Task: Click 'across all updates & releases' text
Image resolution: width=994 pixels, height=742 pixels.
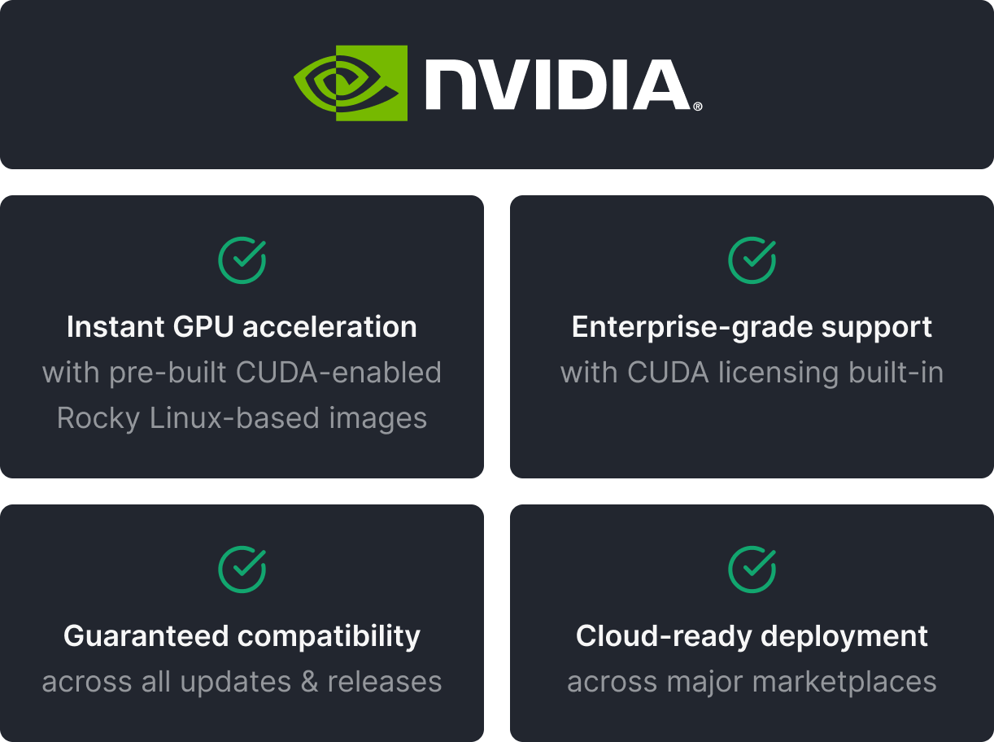Action: pos(242,682)
